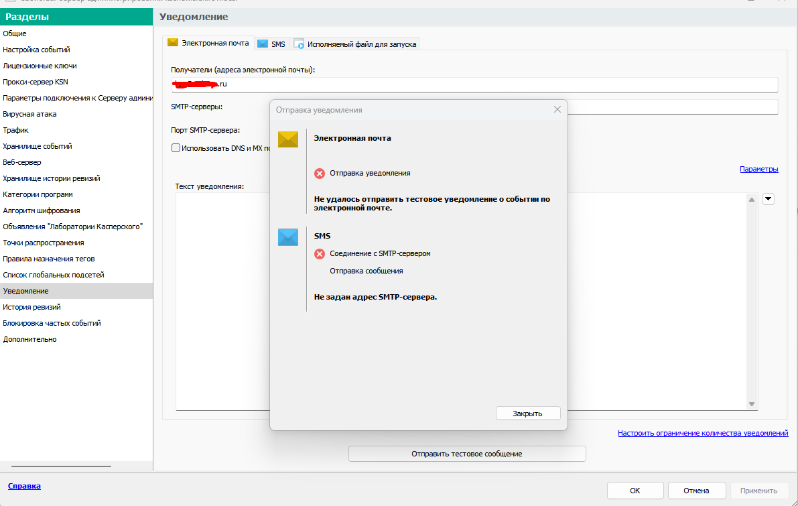
Task: Switch to the SMS tab
Action: click(272, 44)
